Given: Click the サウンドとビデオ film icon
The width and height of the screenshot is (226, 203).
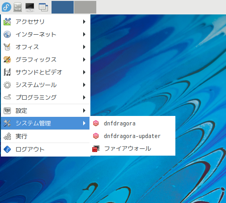Looking at the screenshot, I should pos(7,72).
